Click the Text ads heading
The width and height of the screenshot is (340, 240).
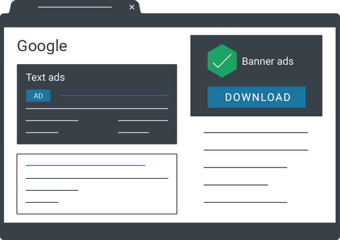tap(45, 77)
